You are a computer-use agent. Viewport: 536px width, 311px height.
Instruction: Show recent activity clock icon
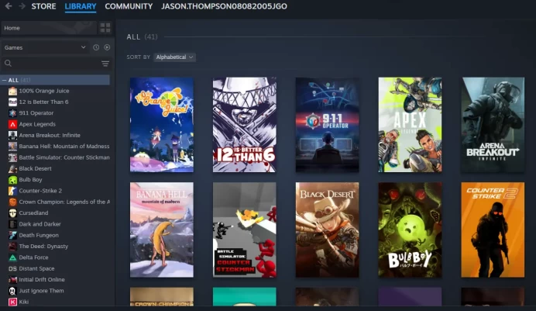coord(96,47)
